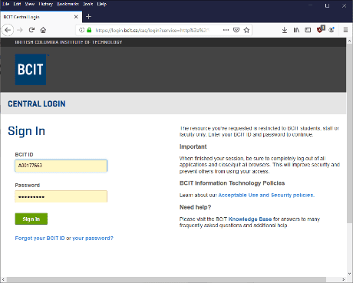The width and height of the screenshot is (353, 283).
Task: Click the green secure connection padlock
Action: coord(89,30)
